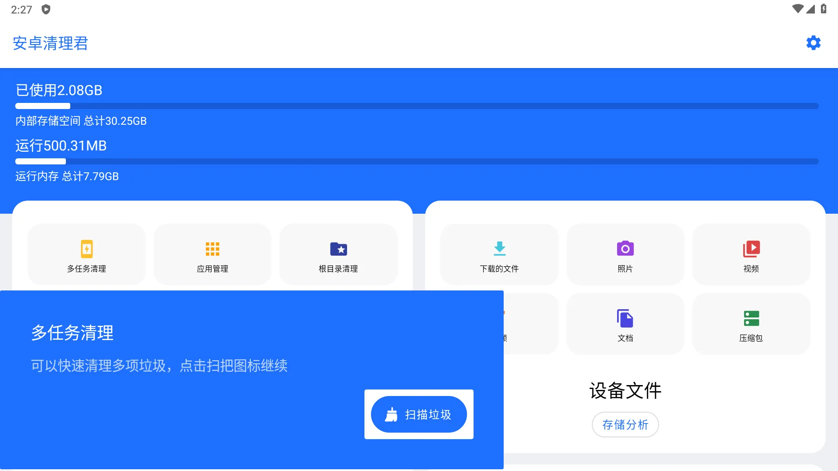Click the running memory usage bar
Viewport: 838px width, 471px height.
[417, 161]
